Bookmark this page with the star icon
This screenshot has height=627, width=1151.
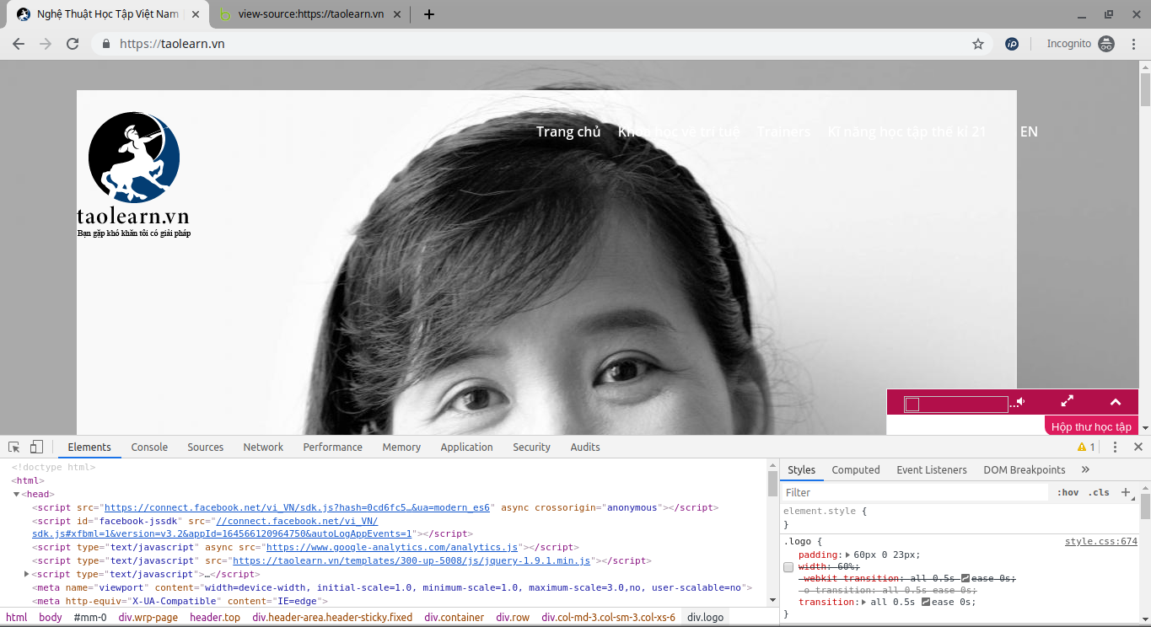978,44
